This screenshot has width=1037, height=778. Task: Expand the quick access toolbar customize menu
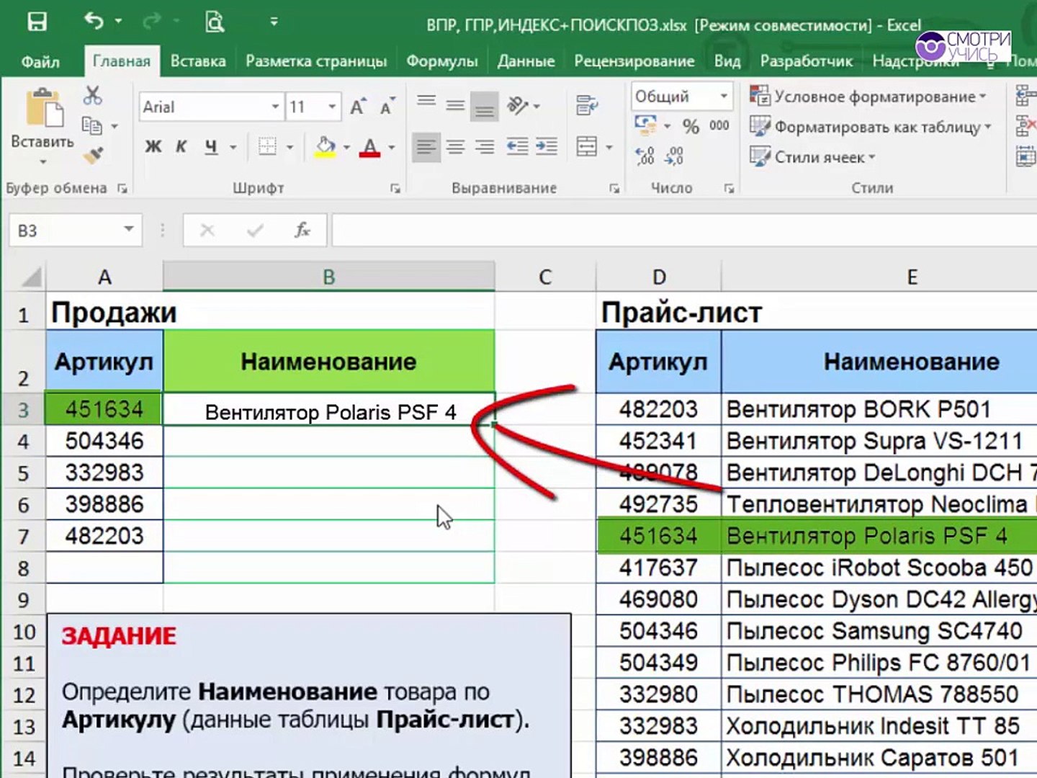tap(274, 22)
